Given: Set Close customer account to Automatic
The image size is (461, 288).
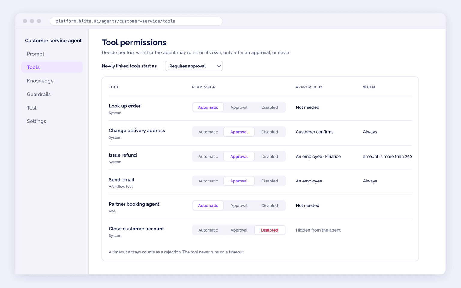Looking at the screenshot, I should point(208,230).
